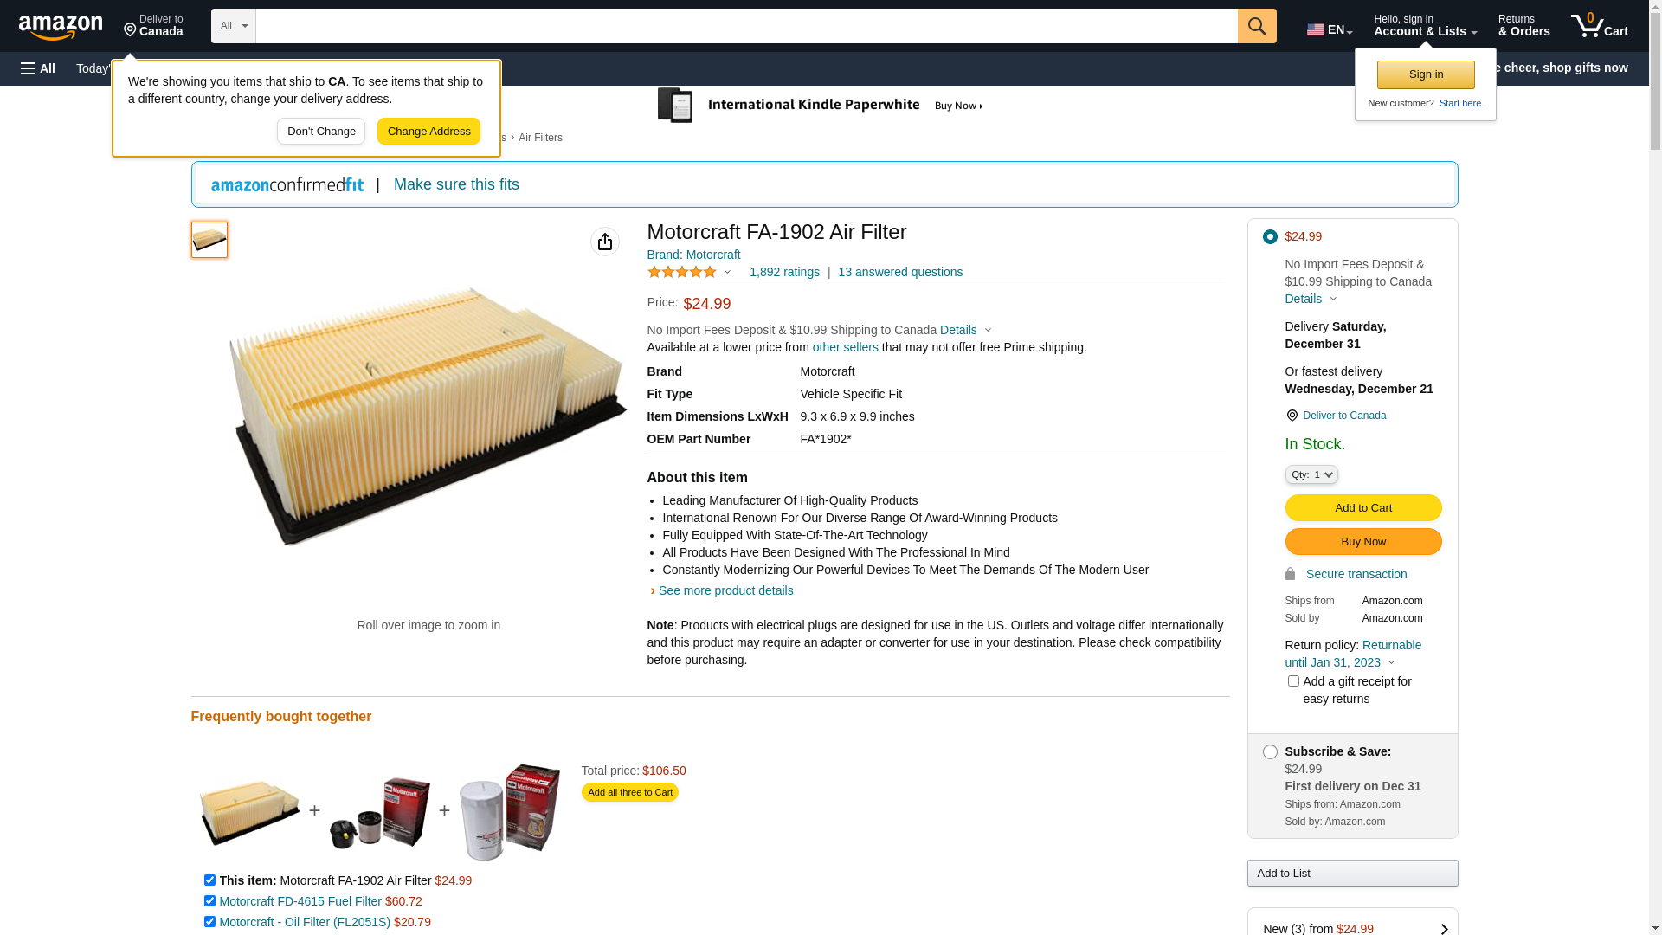Click the five-star rating icon
Viewport: 1662px width, 935px height.
click(x=682, y=272)
